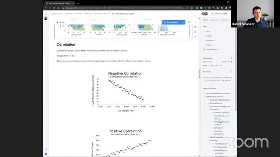Click the cell delete trash icon
Screen dimensions: 280x157
196,32
